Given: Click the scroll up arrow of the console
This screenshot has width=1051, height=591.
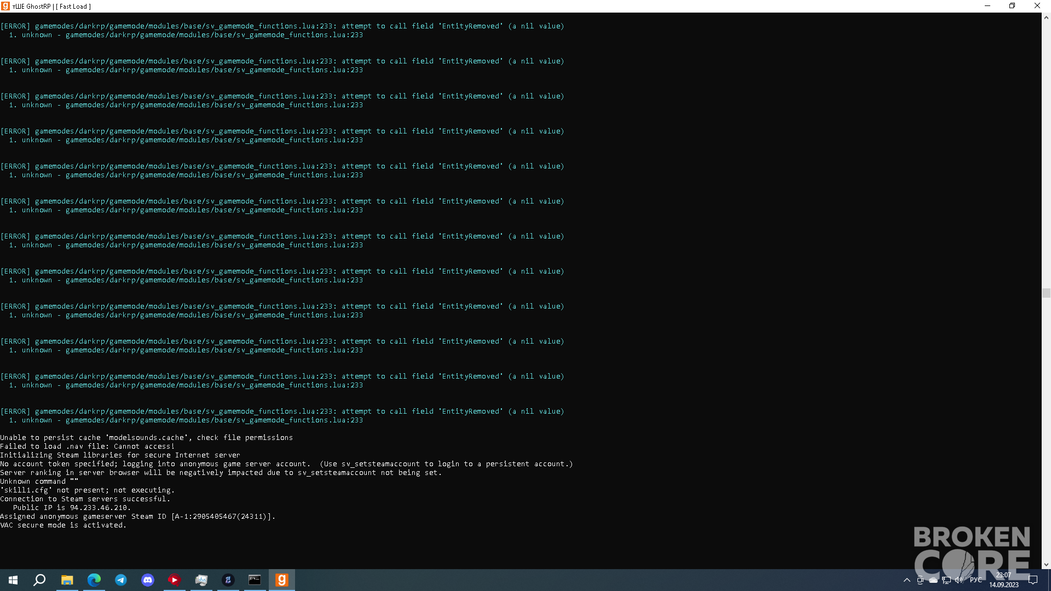Looking at the screenshot, I should point(1046,18).
